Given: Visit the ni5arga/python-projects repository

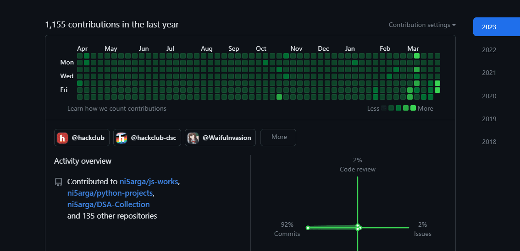Looking at the screenshot, I should (110, 193).
